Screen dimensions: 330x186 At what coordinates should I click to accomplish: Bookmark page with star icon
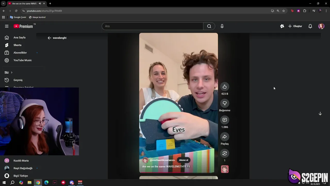[x=284, y=11]
